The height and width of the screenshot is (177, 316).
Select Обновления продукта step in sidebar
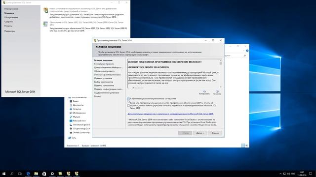click(x=104, y=71)
